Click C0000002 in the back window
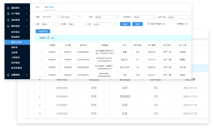The width and height of the screenshot is (213, 129). (x=62, y=113)
